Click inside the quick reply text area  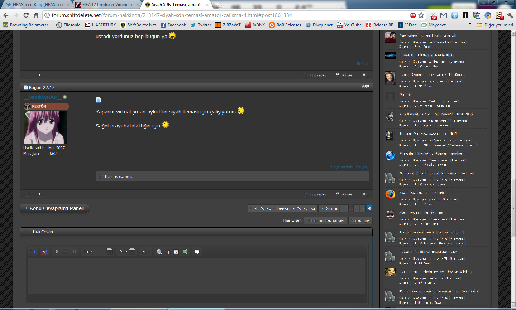click(196, 276)
